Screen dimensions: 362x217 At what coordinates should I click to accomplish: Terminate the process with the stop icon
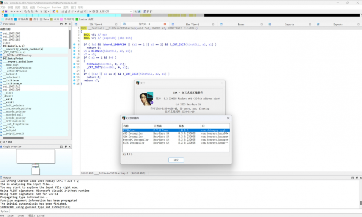97,11
